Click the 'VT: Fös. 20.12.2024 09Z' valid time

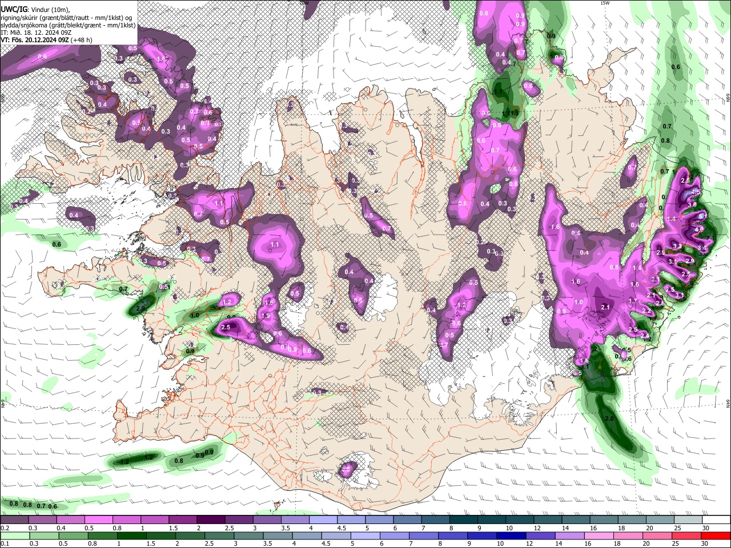[35, 40]
